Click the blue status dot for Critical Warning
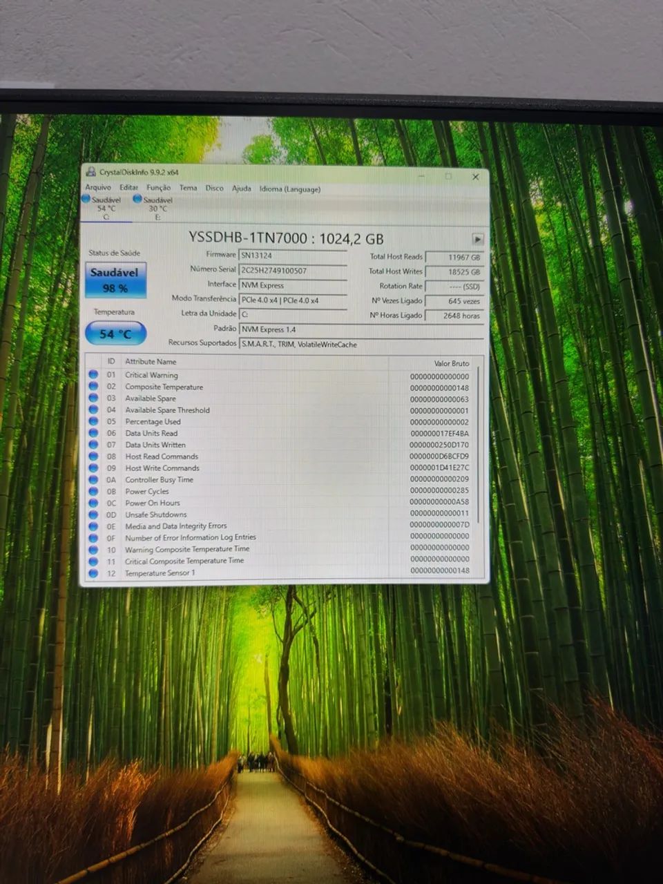Screen dimensions: 663x884 point(93,374)
